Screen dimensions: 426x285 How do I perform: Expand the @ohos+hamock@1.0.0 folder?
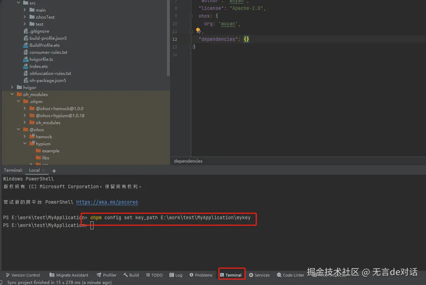pos(25,108)
